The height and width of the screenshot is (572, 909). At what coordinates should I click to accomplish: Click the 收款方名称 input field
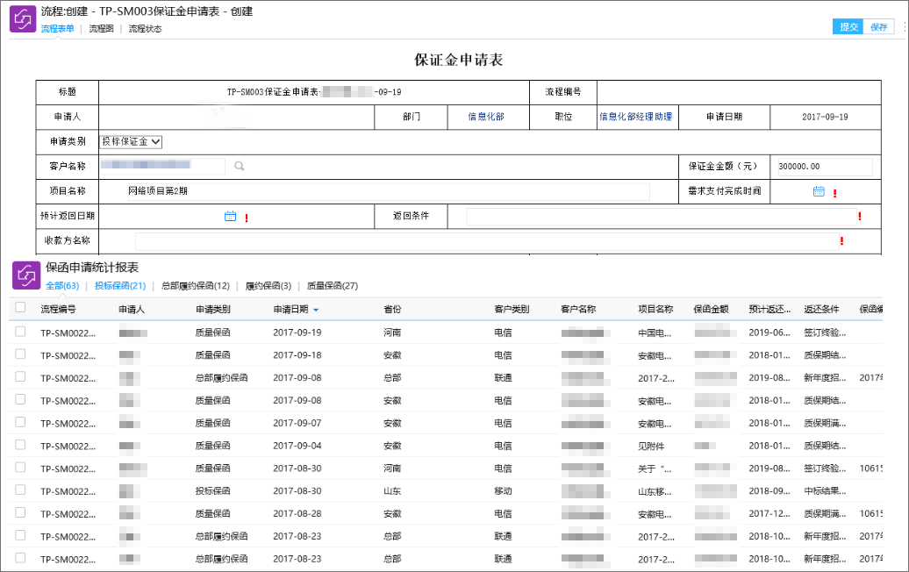coord(487,241)
